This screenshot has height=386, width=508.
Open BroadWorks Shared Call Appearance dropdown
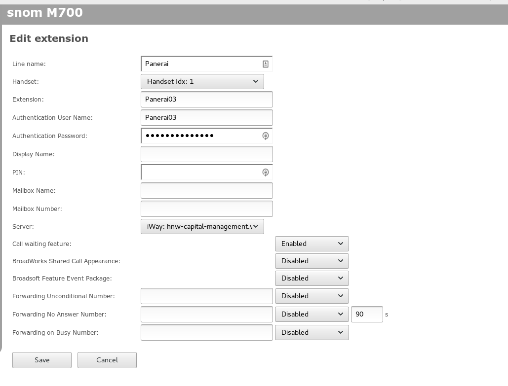pos(312,261)
